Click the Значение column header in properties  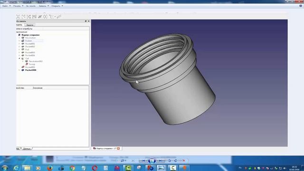(x=38, y=88)
